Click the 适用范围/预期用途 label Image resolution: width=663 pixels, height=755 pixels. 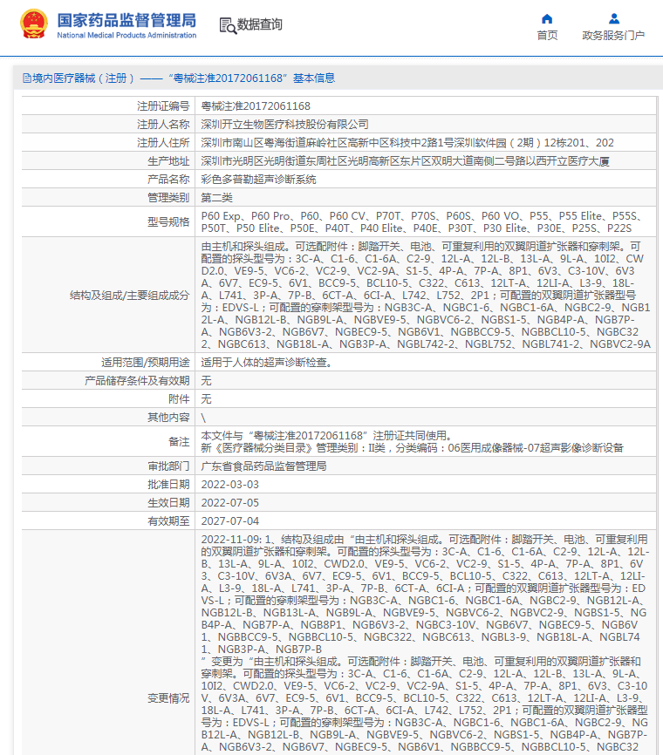(x=145, y=362)
